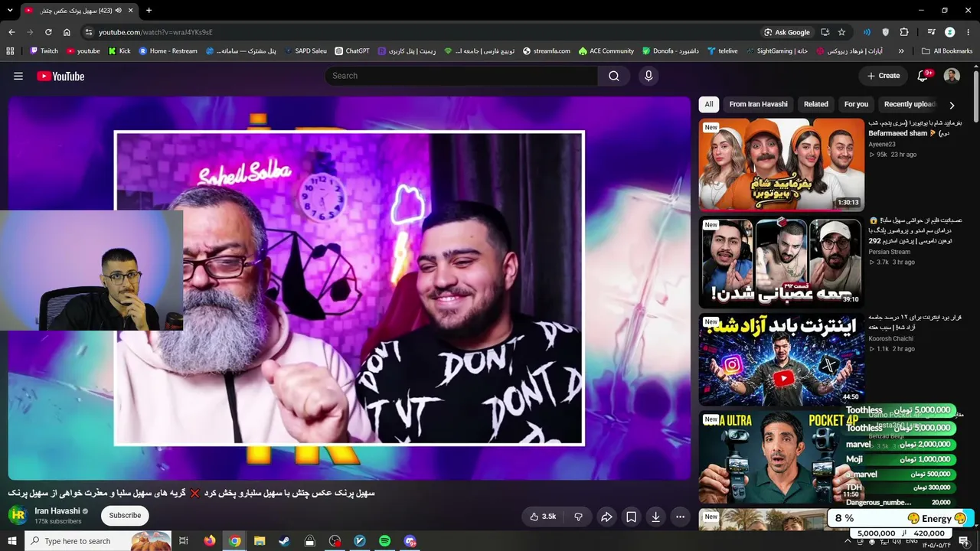Open the SAPD Saleu bookmark

305,51
